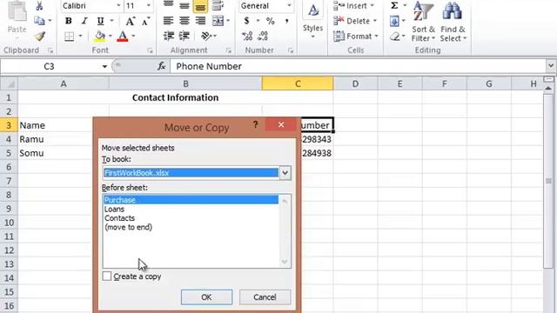Image resolution: width=557 pixels, height=313 pixels.
Task: Center text horizontally
Action: click(x=185, y=21)
